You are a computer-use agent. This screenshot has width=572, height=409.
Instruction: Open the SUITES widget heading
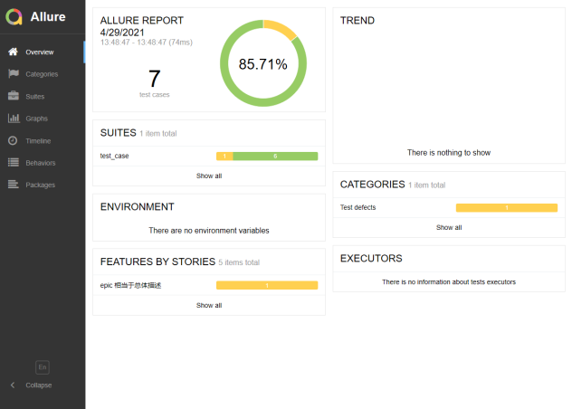pyautogui.click(x=119, y=133)
